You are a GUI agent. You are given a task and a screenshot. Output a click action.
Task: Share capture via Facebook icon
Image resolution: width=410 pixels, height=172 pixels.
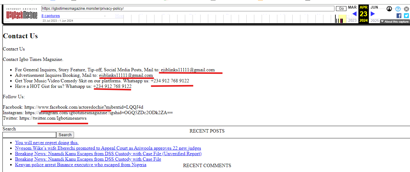[399, 16]
